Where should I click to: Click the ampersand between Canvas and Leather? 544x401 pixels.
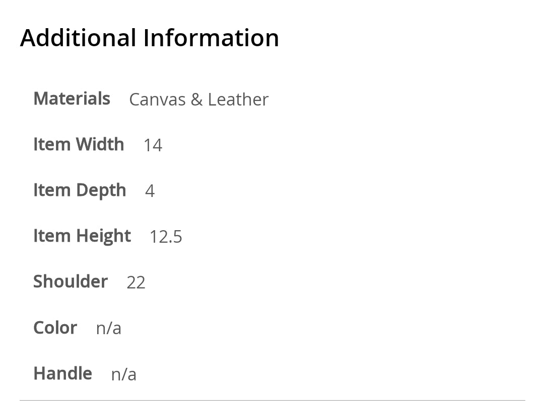tap(196, 99)
